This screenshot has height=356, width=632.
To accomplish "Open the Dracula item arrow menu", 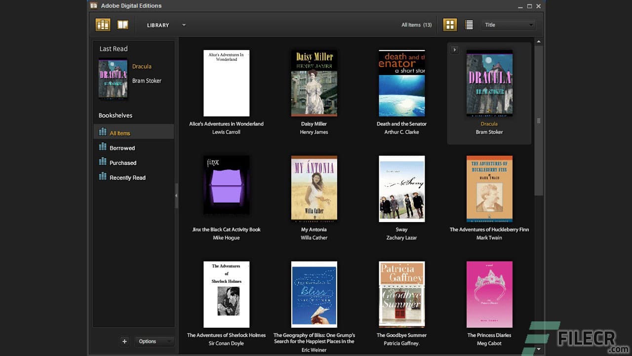I will [x=454, y=49].
